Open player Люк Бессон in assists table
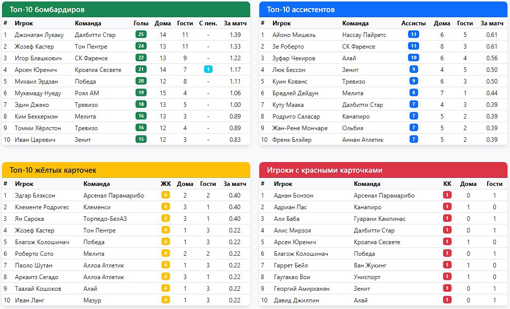510x309 pixels. click(289, 70)
